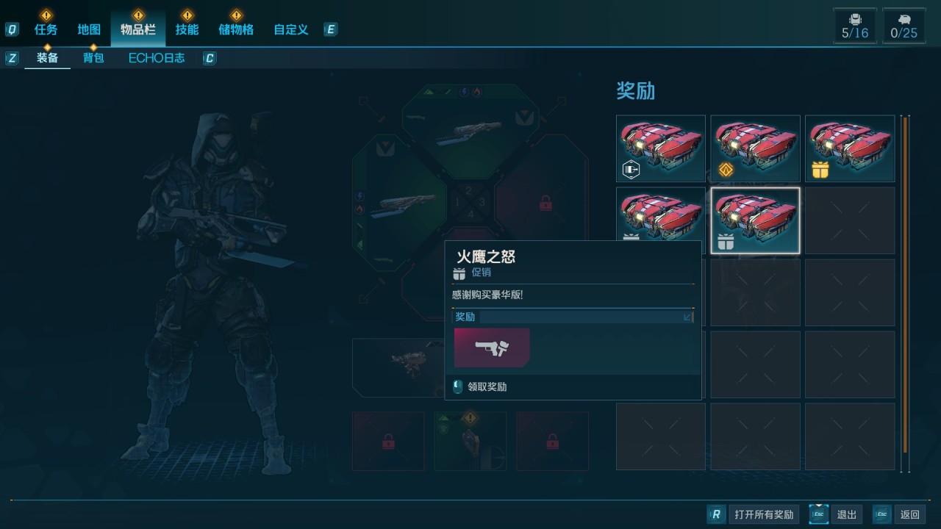Click the 退出 button
This screenshot has height=529, width=941.
point(836,514)
